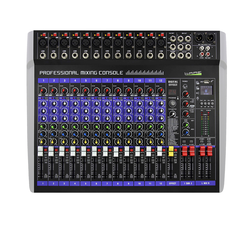Click channel 5 green AUX1 knob
Screen dimensions: 252x229
86,126
